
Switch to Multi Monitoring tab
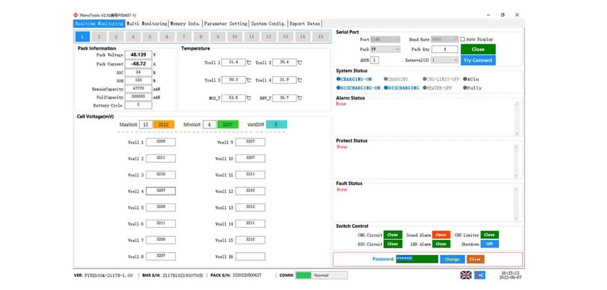[147, 24]
